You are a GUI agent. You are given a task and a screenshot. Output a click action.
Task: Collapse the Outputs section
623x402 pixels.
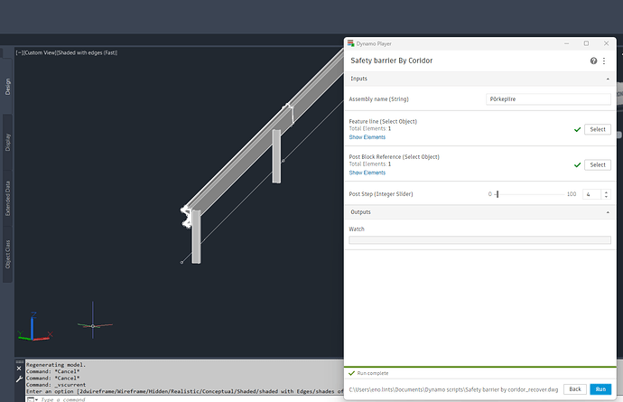tap(608, 212)
